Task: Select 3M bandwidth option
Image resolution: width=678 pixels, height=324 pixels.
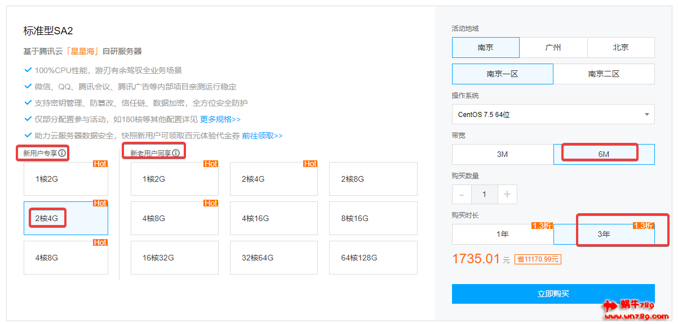Action: 502,154
